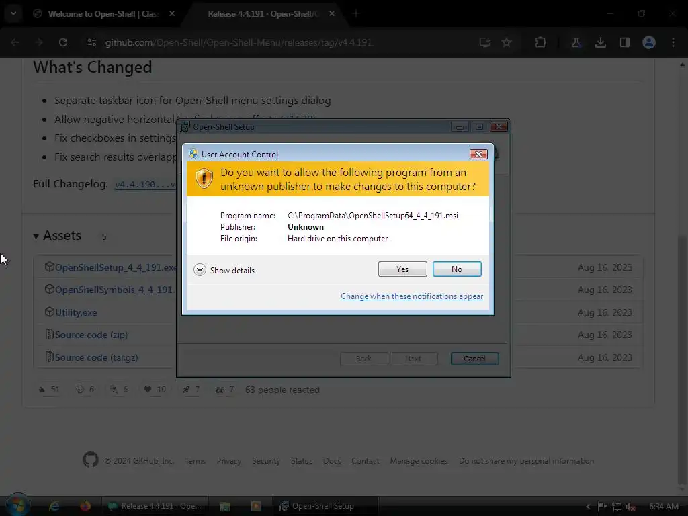Image resolution: width=688 pixels, height=516 pixels.
Task: Close the User Account Control dialog
Action: click(x=478, y=154)
